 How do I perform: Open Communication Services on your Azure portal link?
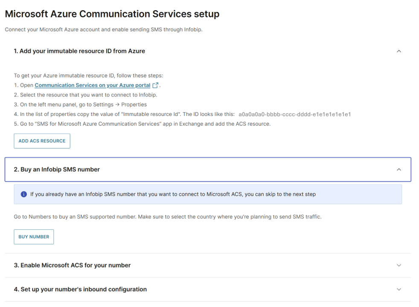(93, 85)
